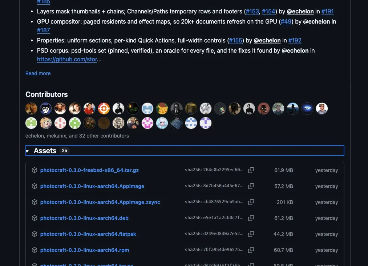Copy the hash of linux-aarch64.AppImage asset

251,186
